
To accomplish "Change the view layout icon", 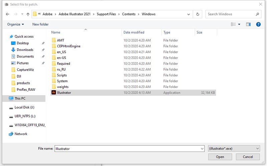I will click(x=233, y=24).
